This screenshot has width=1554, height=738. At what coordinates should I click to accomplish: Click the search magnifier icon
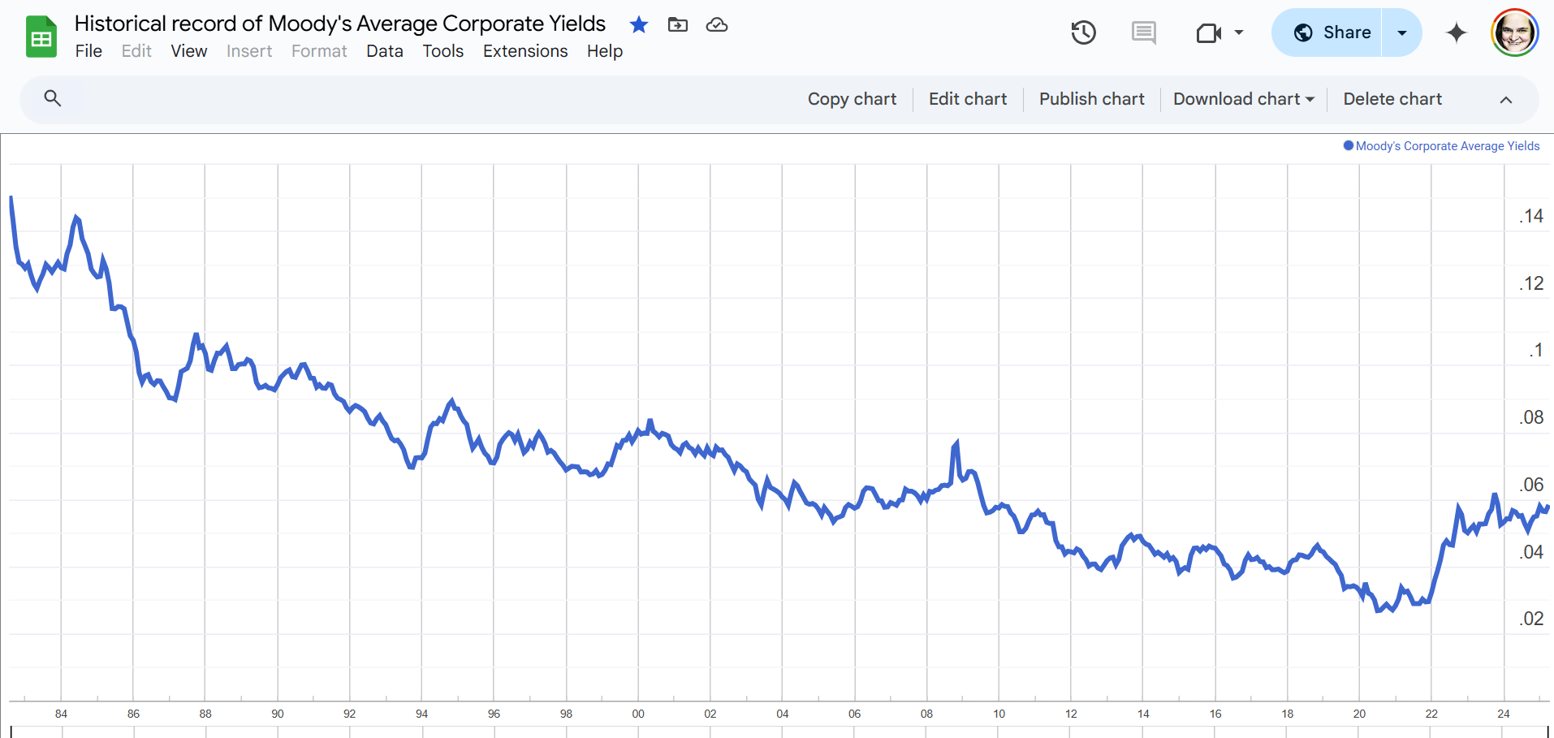53,99
